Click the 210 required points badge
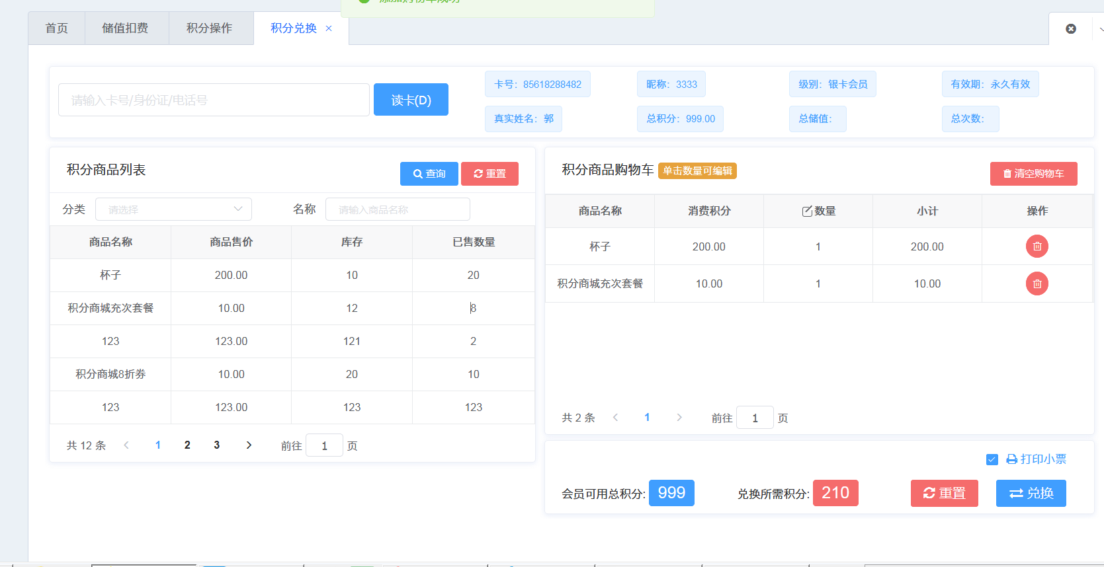Viewport: 1104px width, 567px height. [x=835, y=493]
